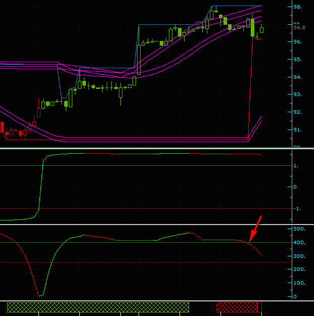The height and width of the screenshot is (316, 314).
Task: Click the 300. label on bottom indicator axis
Action: [x=299, y=256]
